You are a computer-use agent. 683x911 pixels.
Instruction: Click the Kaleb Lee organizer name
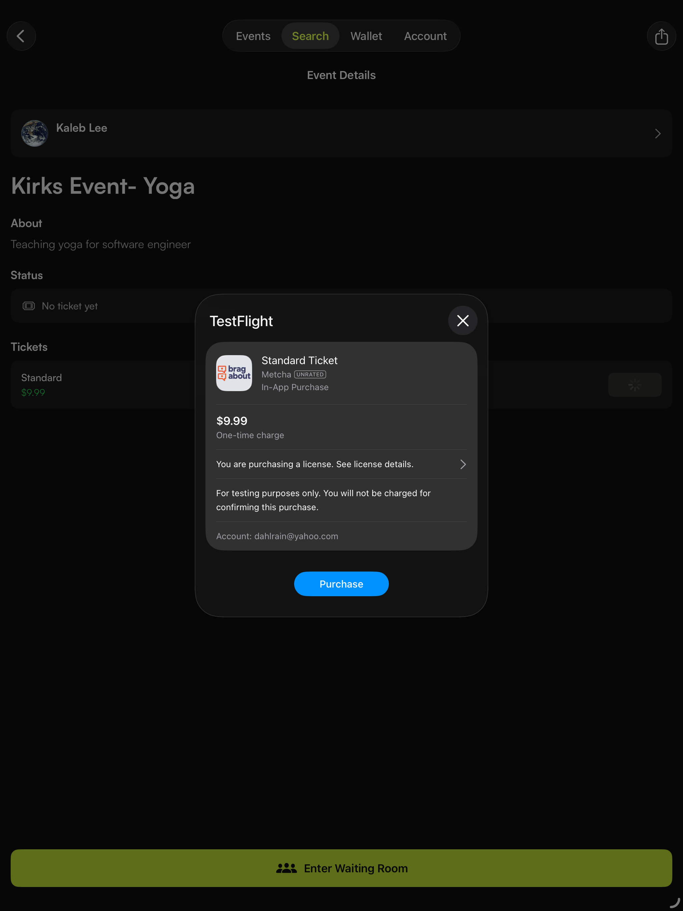(82, 128)
